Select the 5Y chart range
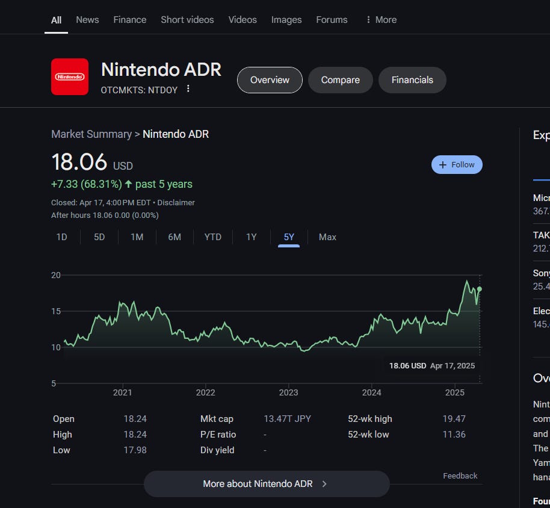550x508 pixels. click(289, 237)
